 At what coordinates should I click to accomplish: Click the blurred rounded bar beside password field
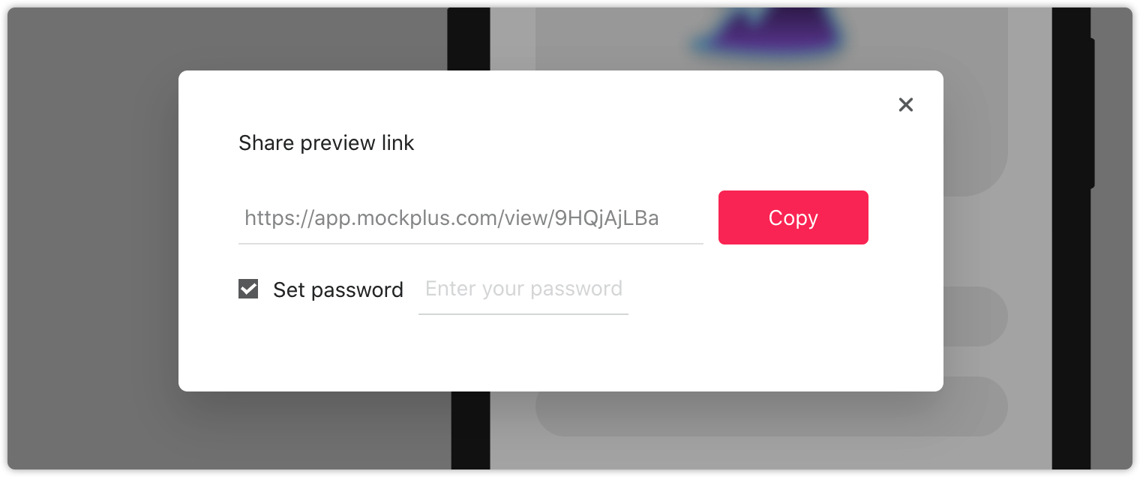click(975, 316)
